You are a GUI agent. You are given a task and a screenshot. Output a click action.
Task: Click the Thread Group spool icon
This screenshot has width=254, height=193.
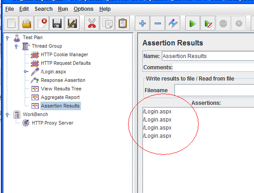pos(26,46)
